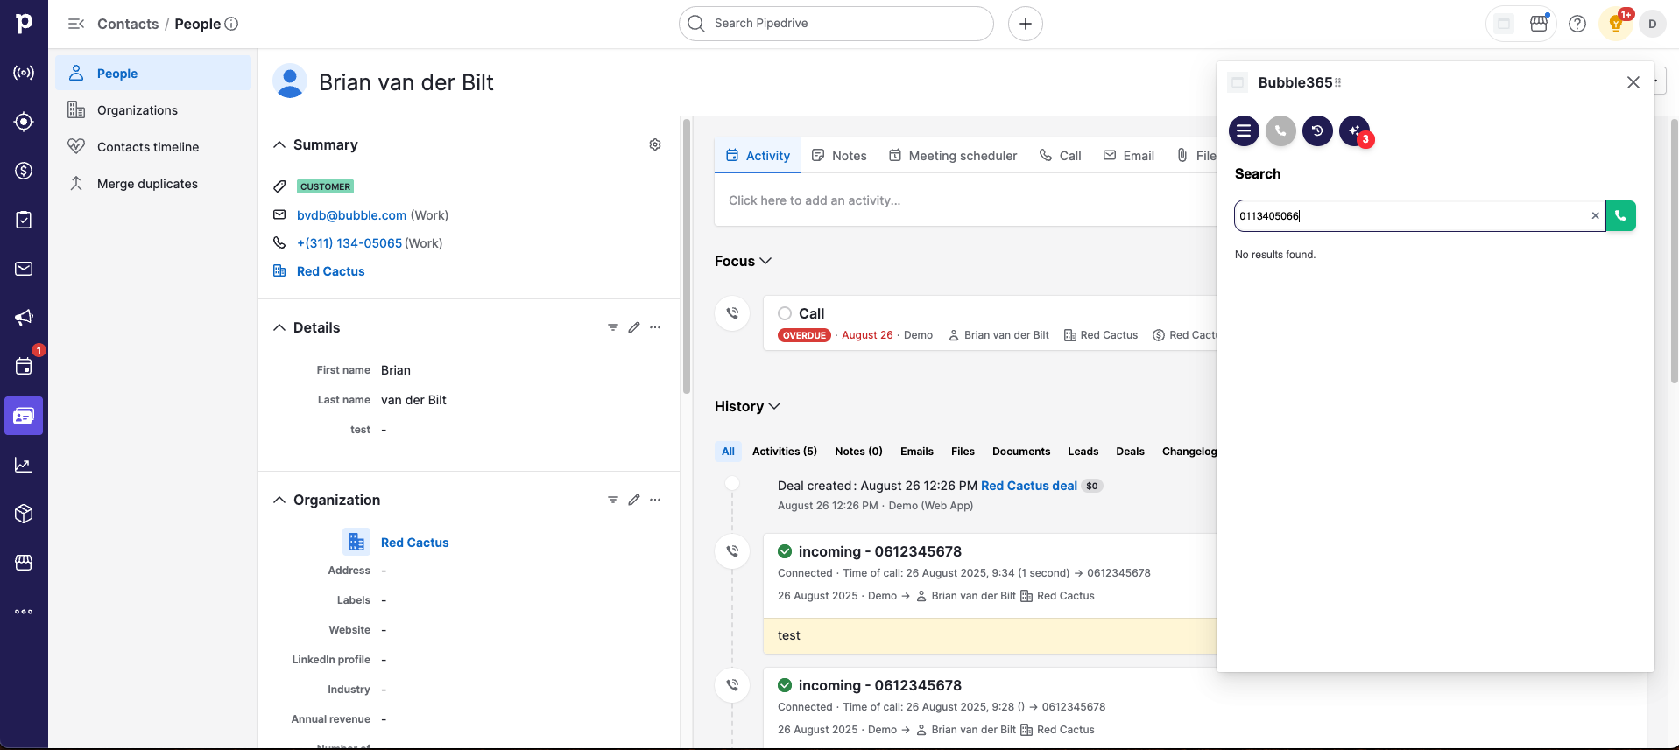The width and height of the screenshot is (1679, 750).
Task: Open the Summary settings gear
Action: [x=655, y=144]
